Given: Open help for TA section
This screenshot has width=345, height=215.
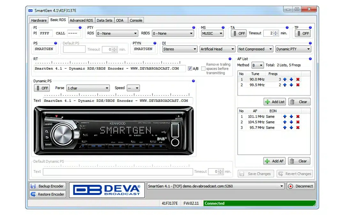Looking at the screenshot, I should point(287,28).
